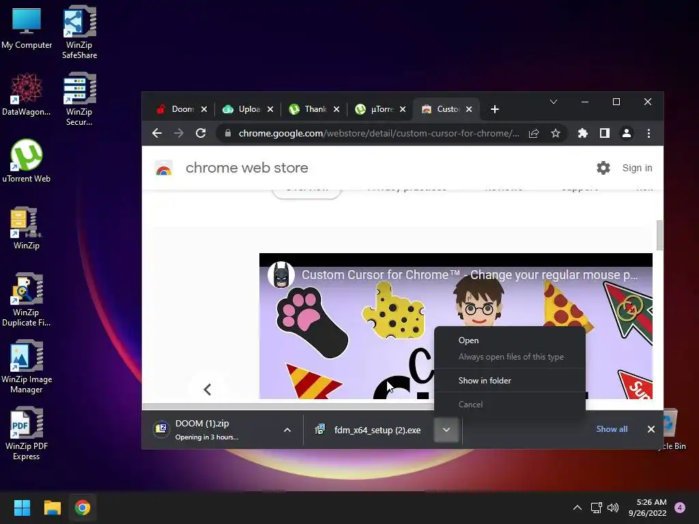The height and width of the screenshot is (524, 699).
Task: Click the page vertical scrollbar
Action: pyautogui.click(x=659, y=235)
